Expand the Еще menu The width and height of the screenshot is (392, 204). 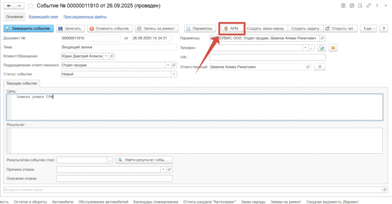pos(369,29)
